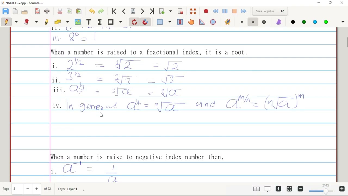Zoom out with minus button
Image resolution: width=348 pixels, height=196 pixels.
300,189
